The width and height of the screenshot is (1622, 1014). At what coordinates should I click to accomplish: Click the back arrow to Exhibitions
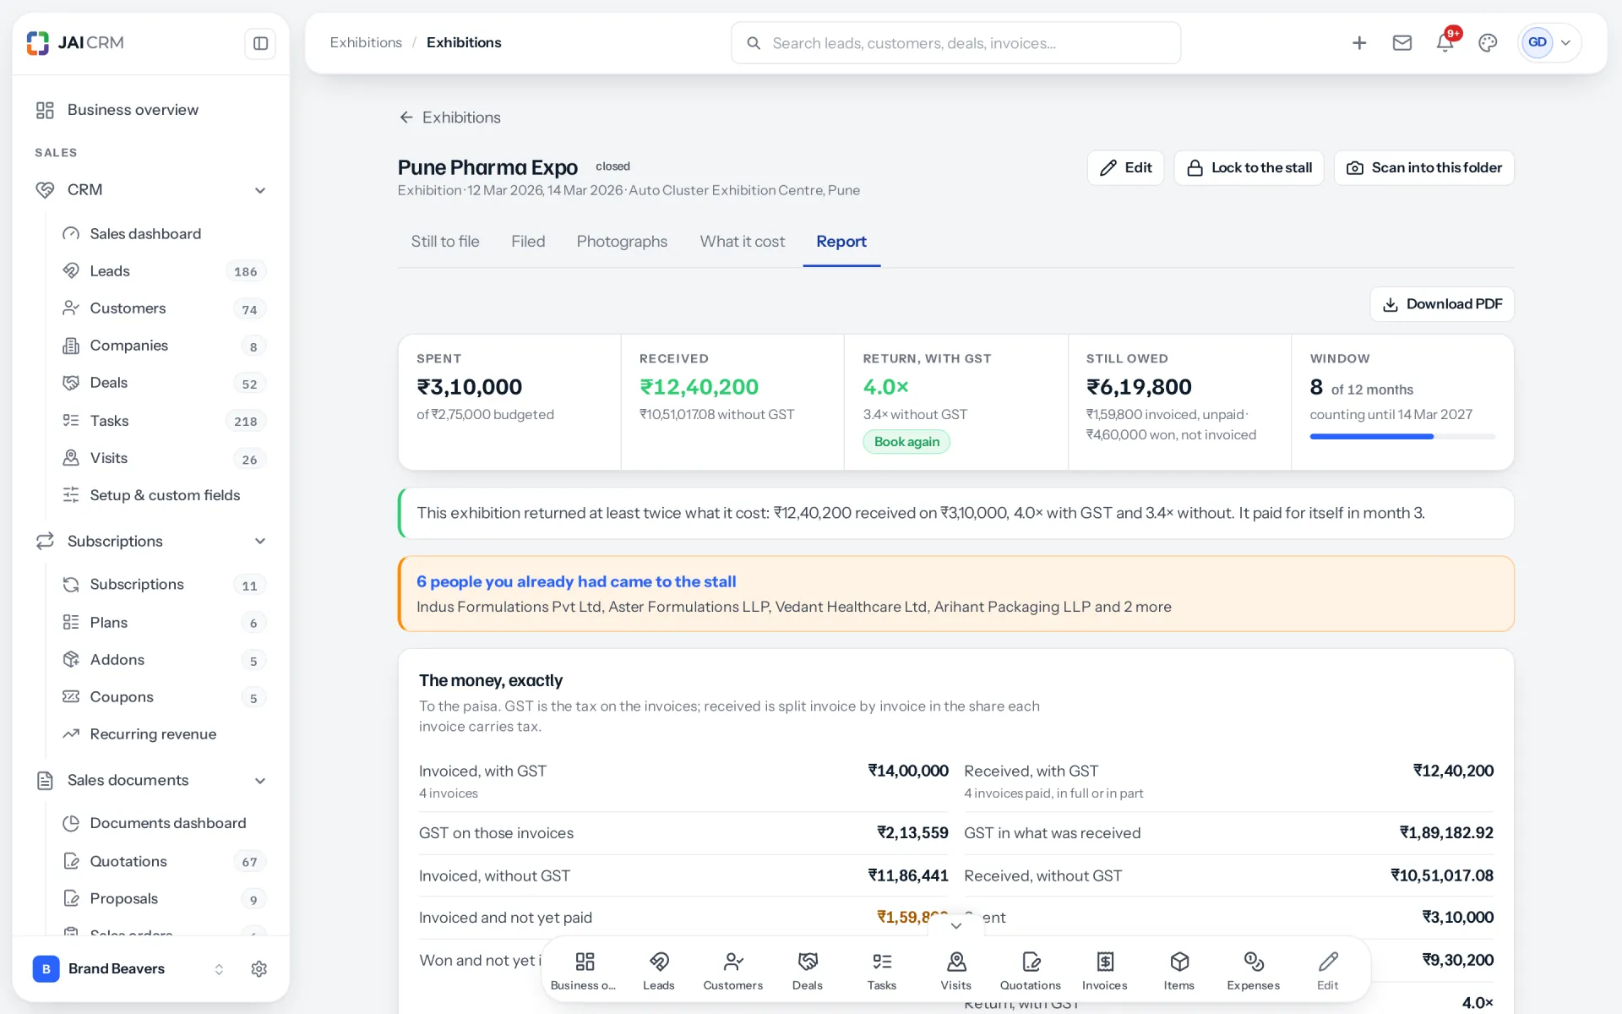406,117
